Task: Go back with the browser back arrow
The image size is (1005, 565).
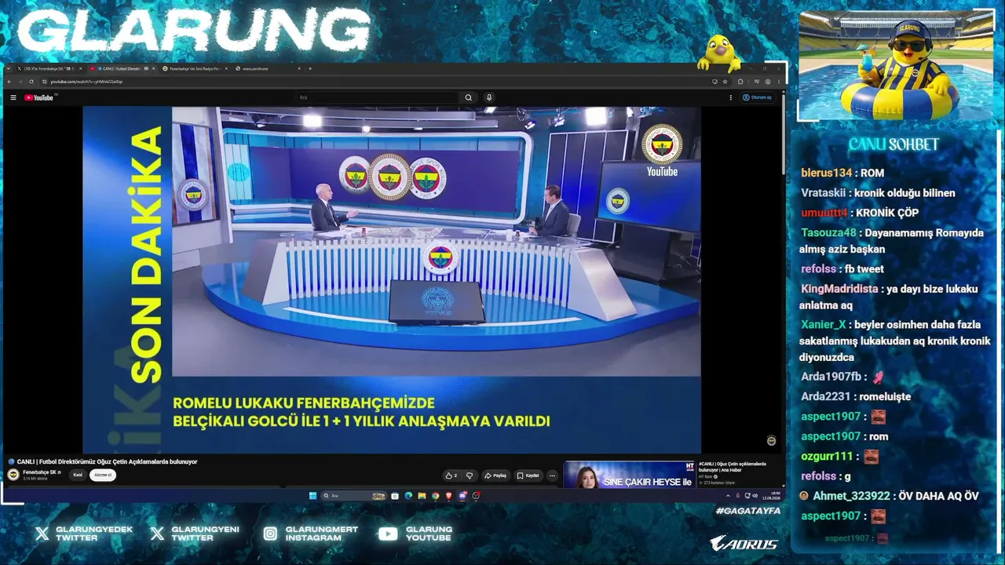Action: click(x=9, y=82)
